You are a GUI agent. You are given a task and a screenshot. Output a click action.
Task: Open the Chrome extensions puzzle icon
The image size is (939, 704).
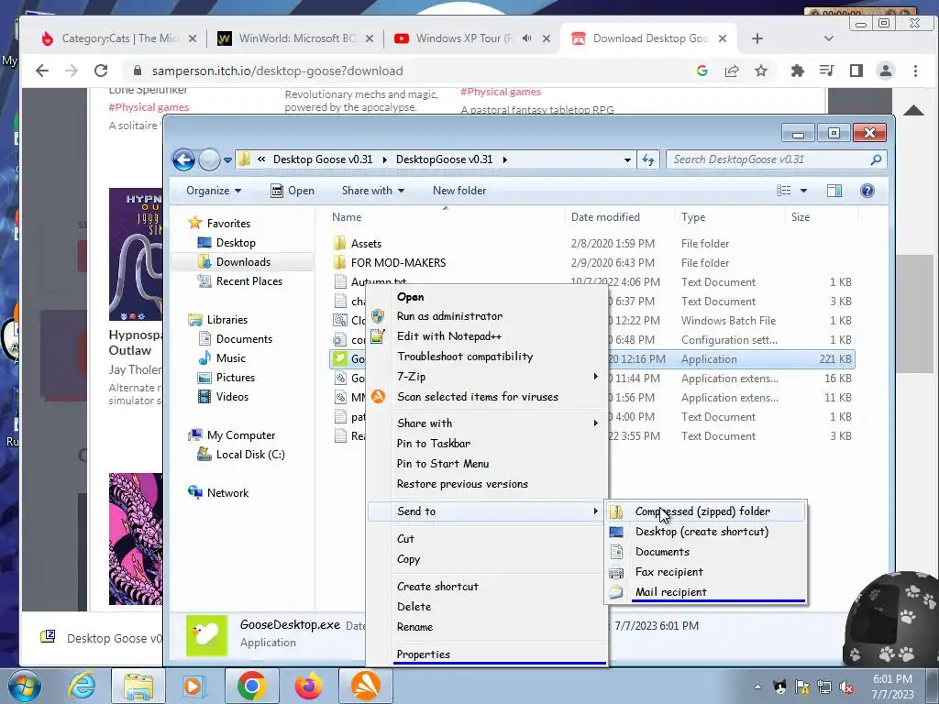click(797, 71)
